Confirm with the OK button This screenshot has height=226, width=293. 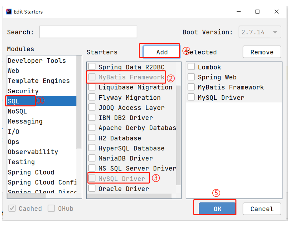[x=217, y=209]
